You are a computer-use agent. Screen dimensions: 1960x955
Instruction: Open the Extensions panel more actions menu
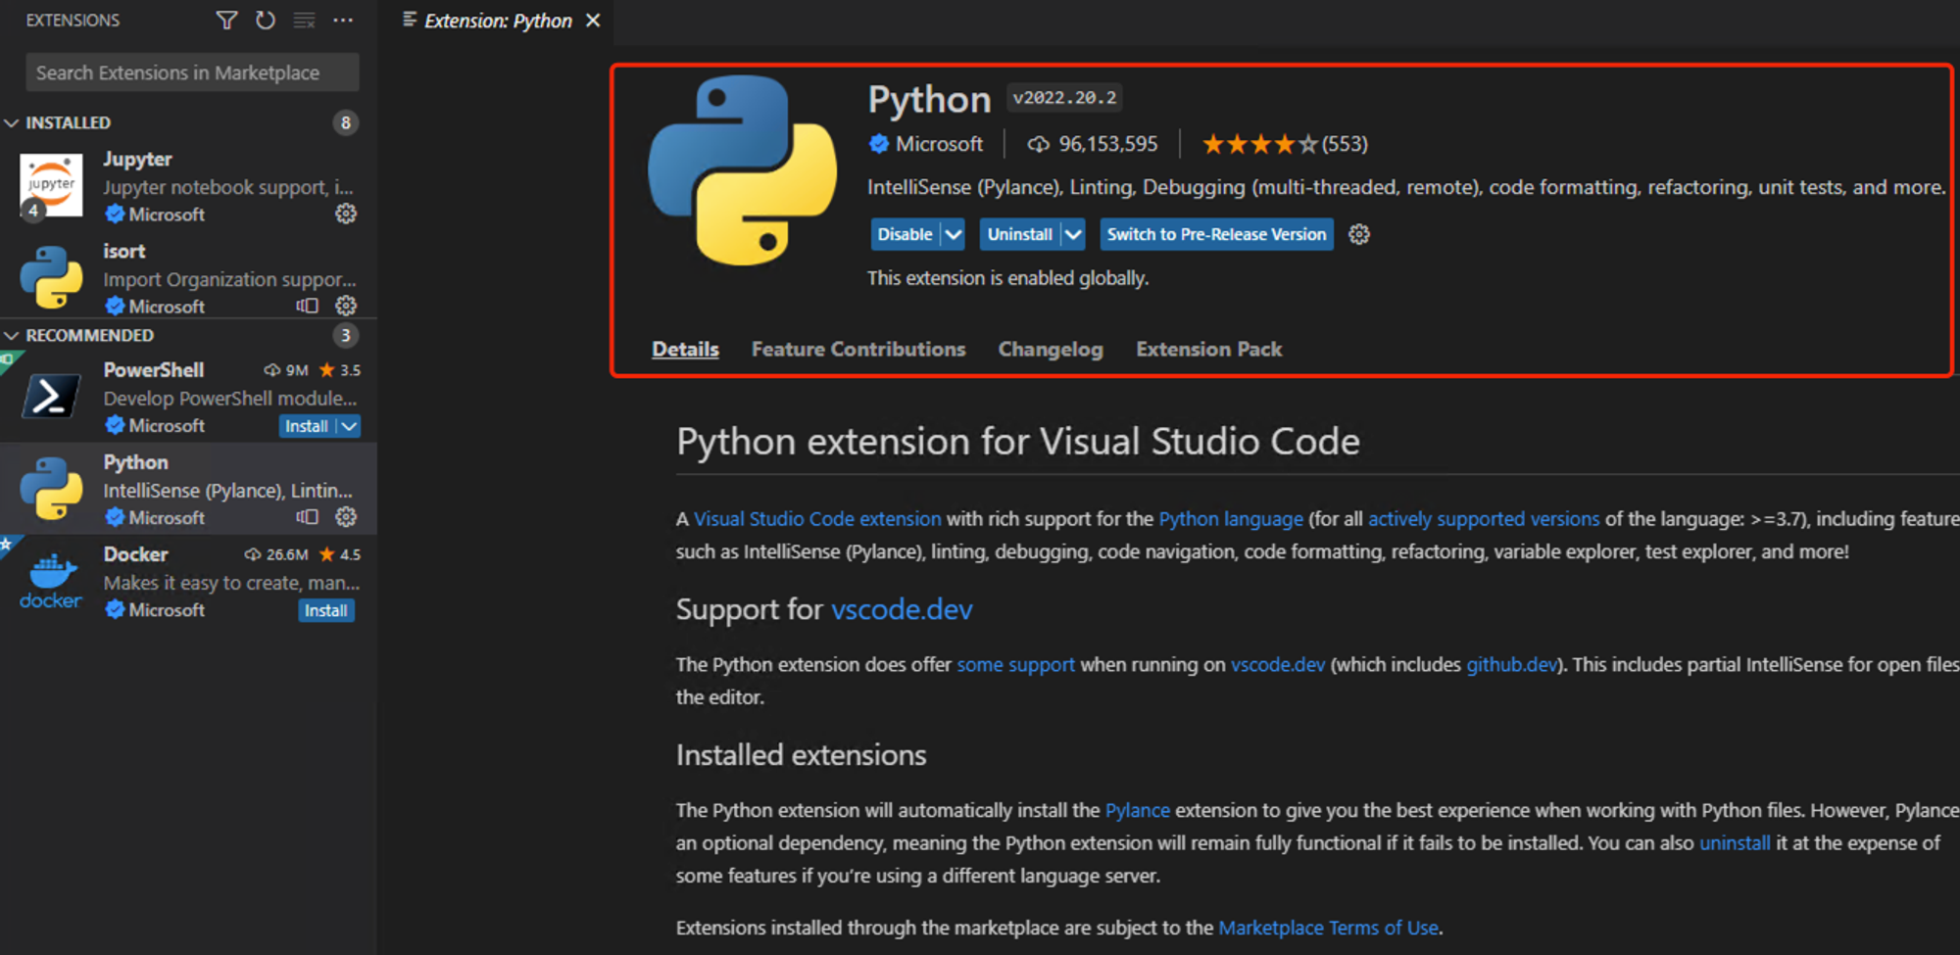[x=343, y=21]
